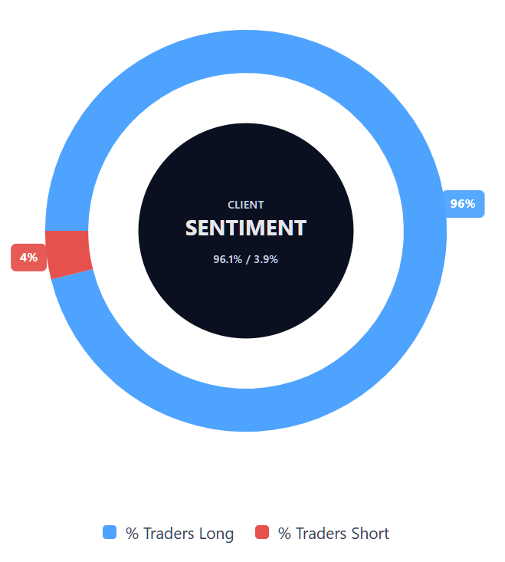
Task: Click the dark center circle above CLIENT
Action: (246, 161)
